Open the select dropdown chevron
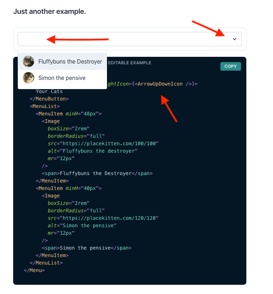 (x=235, y=39)
